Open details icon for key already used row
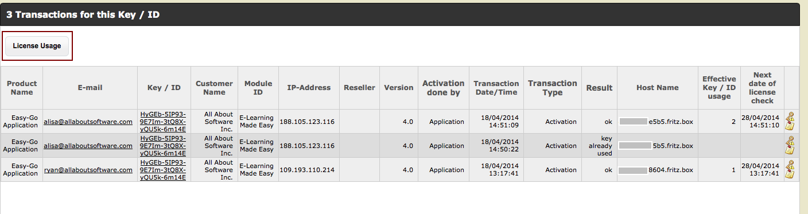This screenshot has height=214, width=808. 791,146
